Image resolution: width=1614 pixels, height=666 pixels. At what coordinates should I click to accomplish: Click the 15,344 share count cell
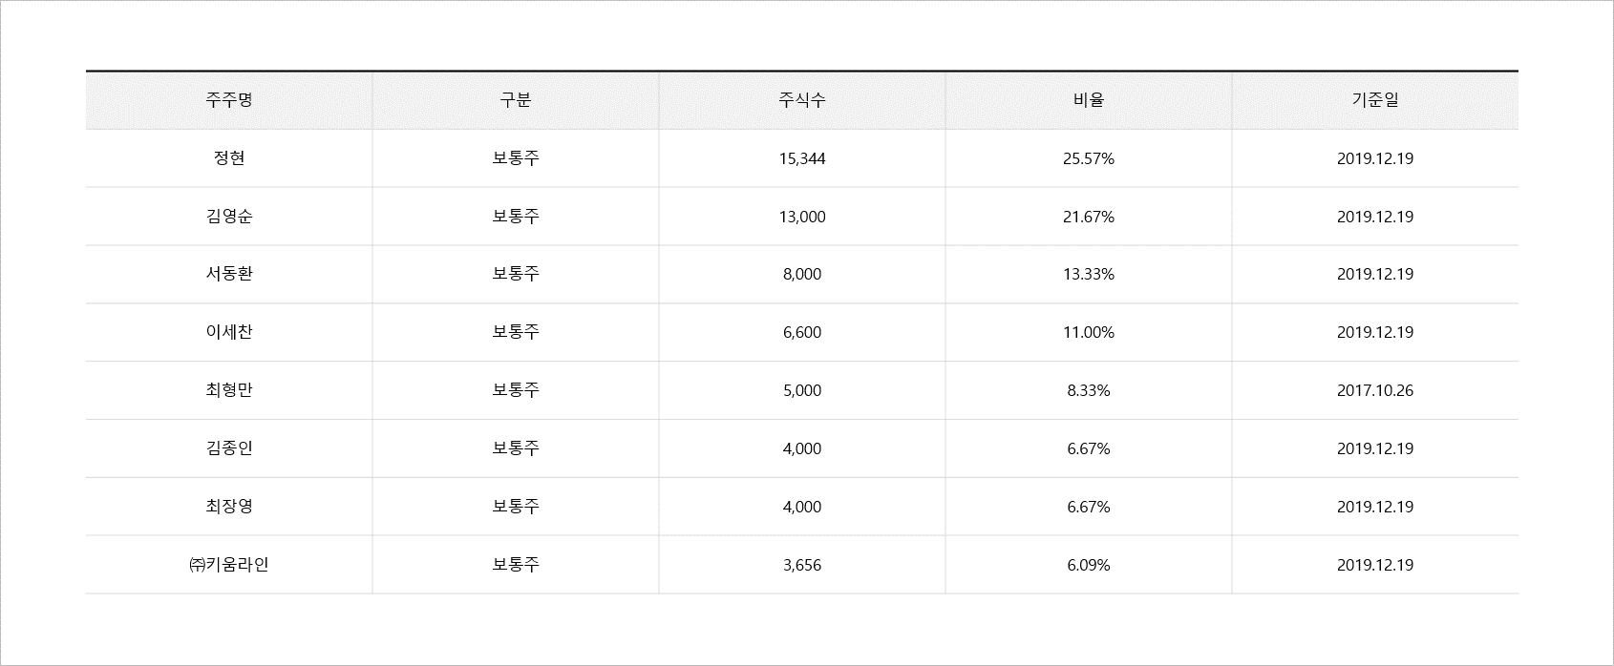(802, 158)
